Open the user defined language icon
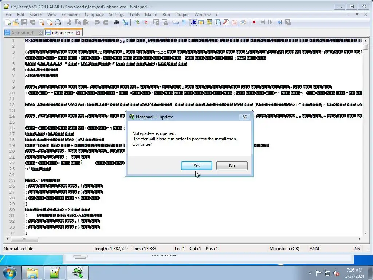373x280 pixels. point(201,22)
